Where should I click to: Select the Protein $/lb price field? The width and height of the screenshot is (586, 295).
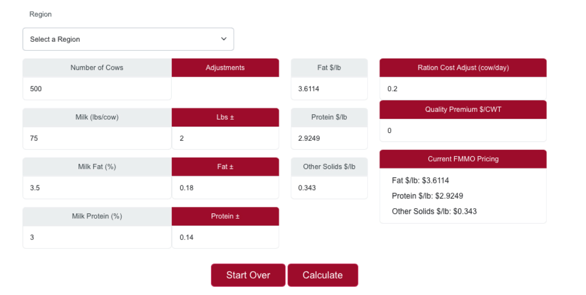[x=329, y=138]
